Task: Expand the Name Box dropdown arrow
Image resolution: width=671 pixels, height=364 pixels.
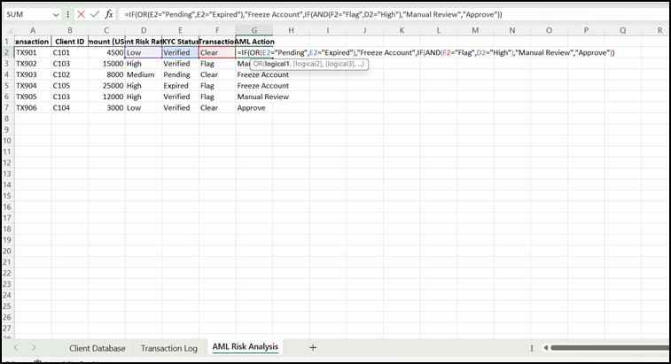Action: pos(56,14)
